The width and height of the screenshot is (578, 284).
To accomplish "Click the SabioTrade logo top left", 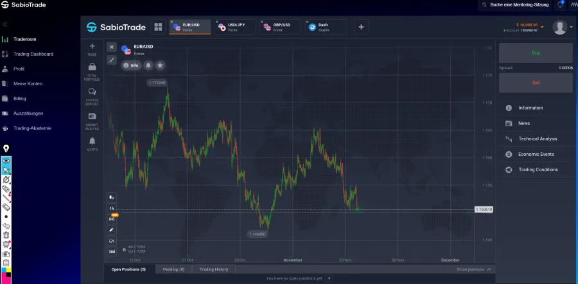I will click(x=24, y=4).
